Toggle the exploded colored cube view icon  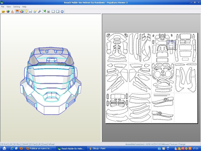(22, 12)
